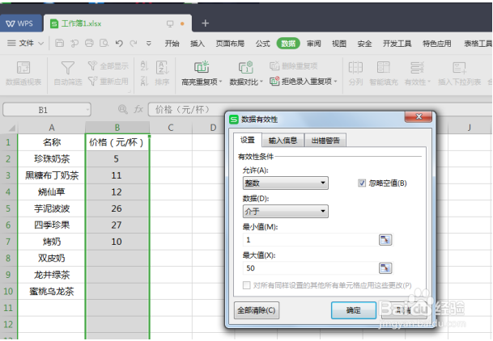Click the 数据透视表 pivot table icon
This screenshot has height=341, width=493.
click(23, 68)
